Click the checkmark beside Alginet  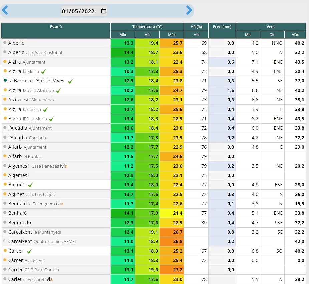pyautogui.click(x=31, y=185)
